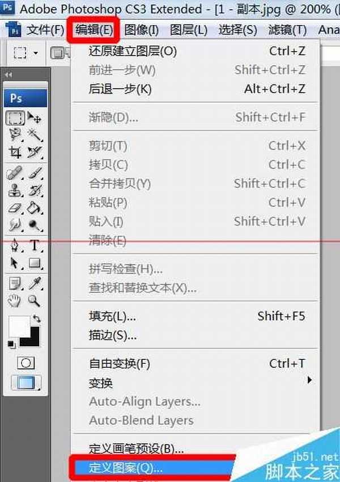This screenshot has height=482, width=340.
Task: Open the 图像(I) menu
Action: point(141,29)
